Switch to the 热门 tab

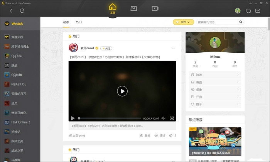coord(79,22)
